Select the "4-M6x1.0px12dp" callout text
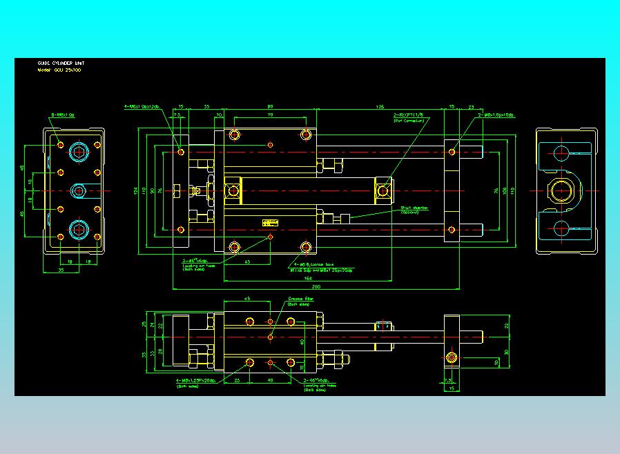This screenshot has height=454, width=620. point(142,107)
